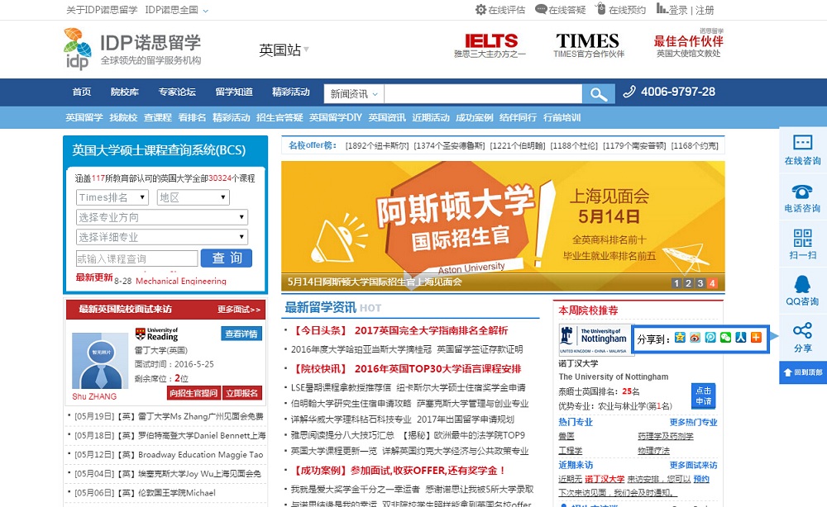
Task: Click the 查看详情 button
Action: (241, 334)
